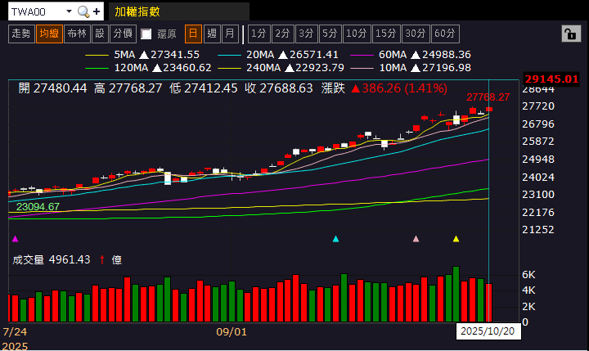Viewport: 589px width, 351px height.
Task: Click the red arrow beside volume value
Action: (101, 259)
